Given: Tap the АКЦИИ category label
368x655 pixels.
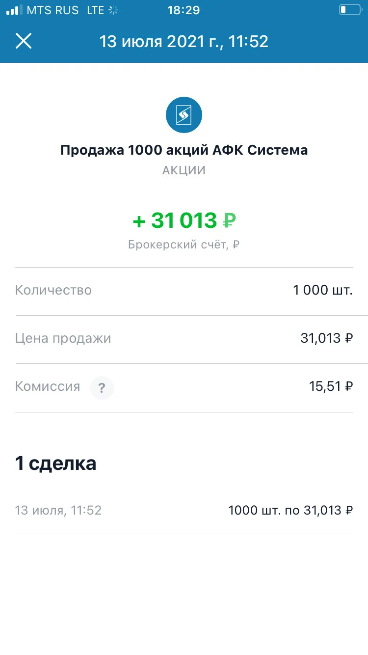Looking at the screenshot, I should click(184, 171).
